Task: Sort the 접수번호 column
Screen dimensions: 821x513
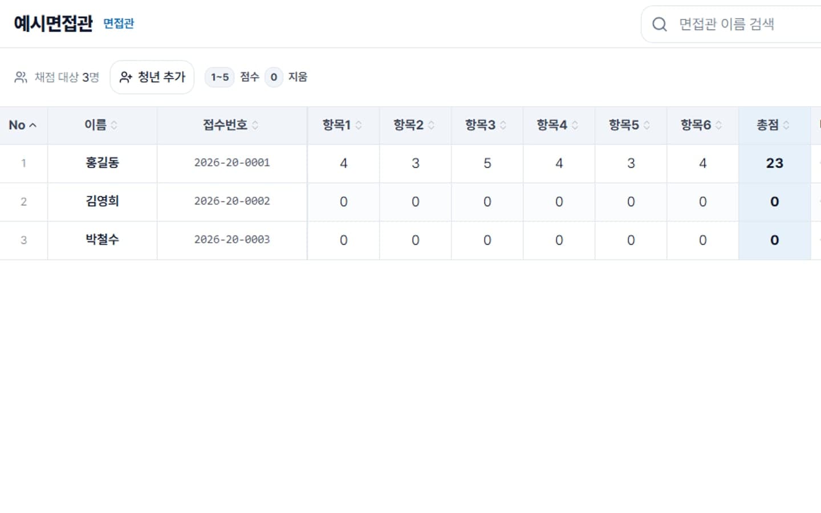Action: click(255, 125)
